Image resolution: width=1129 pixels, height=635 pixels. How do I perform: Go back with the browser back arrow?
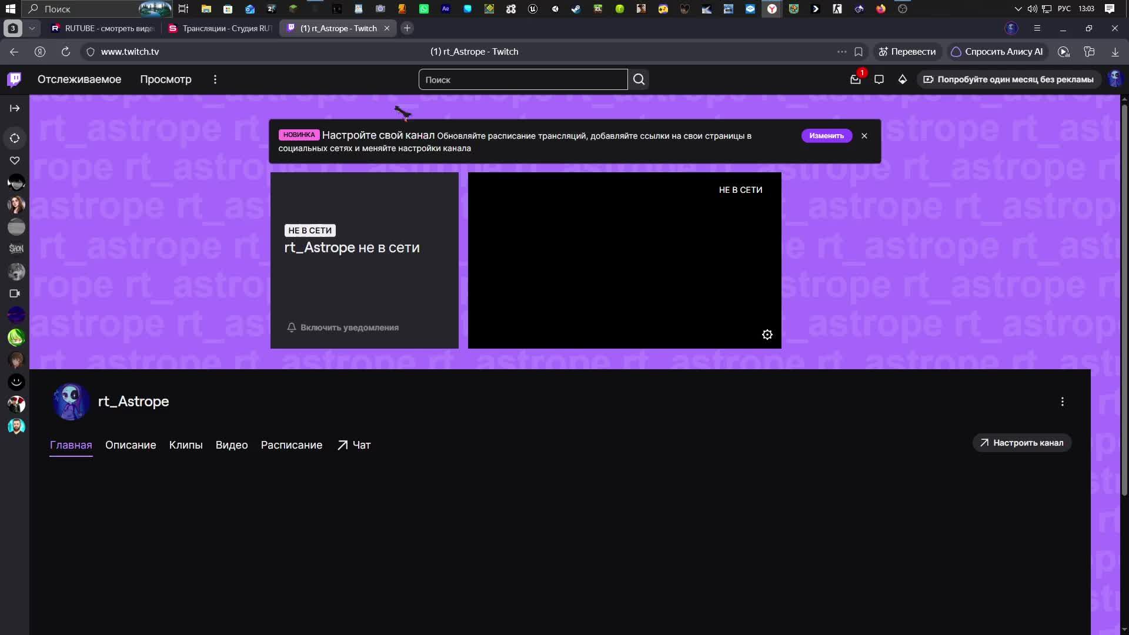tap(14, 52)
